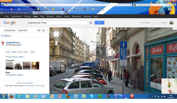The height and width of the screenshot is (103, 177).
Task: Launch Skype from the Windows taskbar
Action: coord(92,96)
